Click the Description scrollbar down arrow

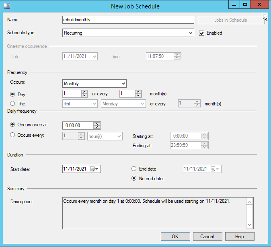click(x=249, y=225)
